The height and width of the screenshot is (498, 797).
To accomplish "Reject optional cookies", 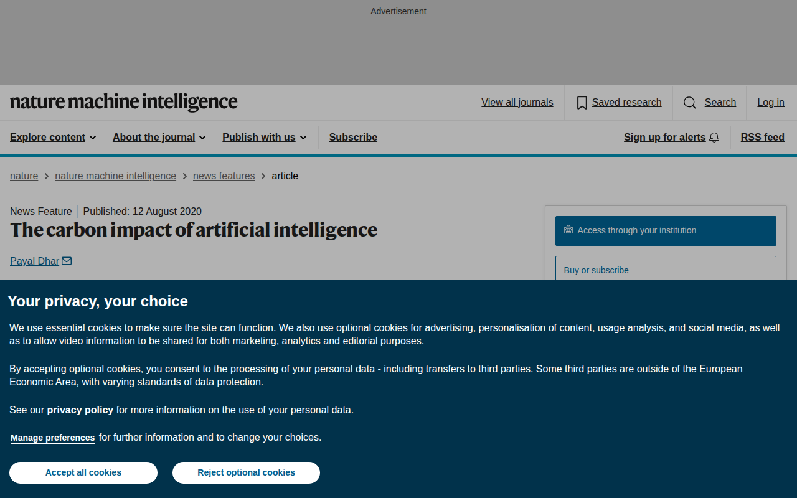I will tap(246, 472).
